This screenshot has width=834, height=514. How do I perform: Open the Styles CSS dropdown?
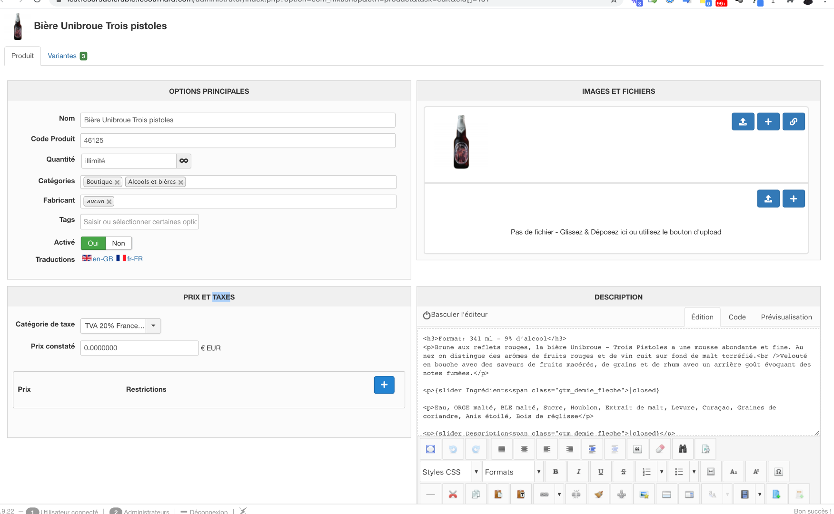450,472
